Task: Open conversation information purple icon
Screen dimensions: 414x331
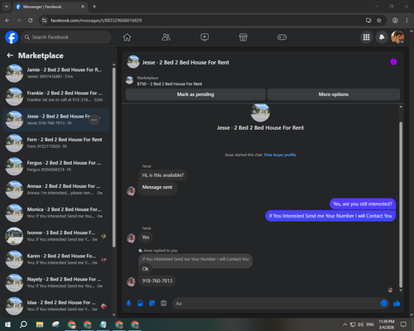Action: click(x=393, y=62)
